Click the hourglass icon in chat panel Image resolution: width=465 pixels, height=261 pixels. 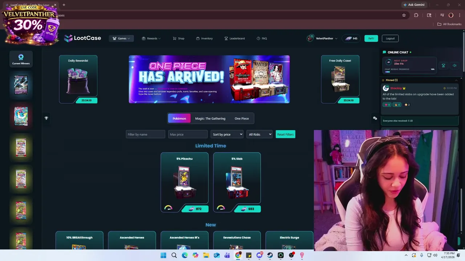pyautogui.click(x=443, y=66)
